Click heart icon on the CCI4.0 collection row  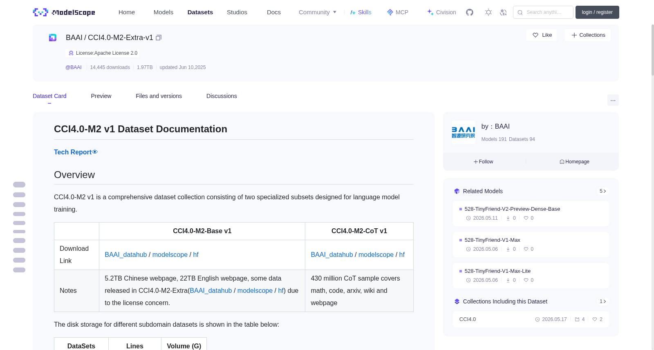click(595, 319)
